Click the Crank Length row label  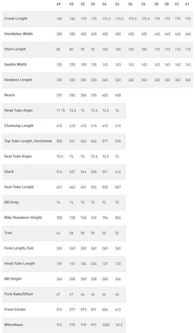pos(16,18)
